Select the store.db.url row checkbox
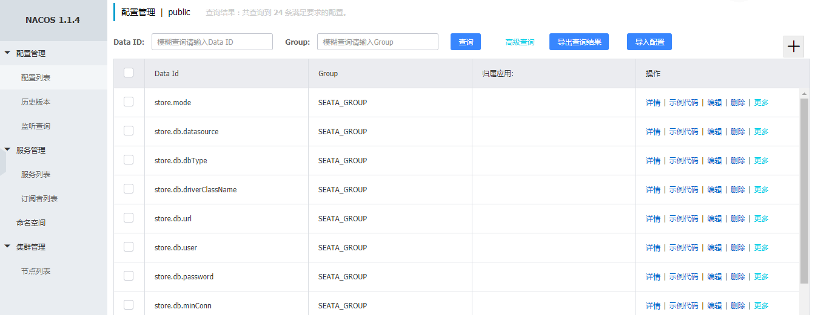The width and height of the screenshot is (815, 315). click(x=129, y=218)
